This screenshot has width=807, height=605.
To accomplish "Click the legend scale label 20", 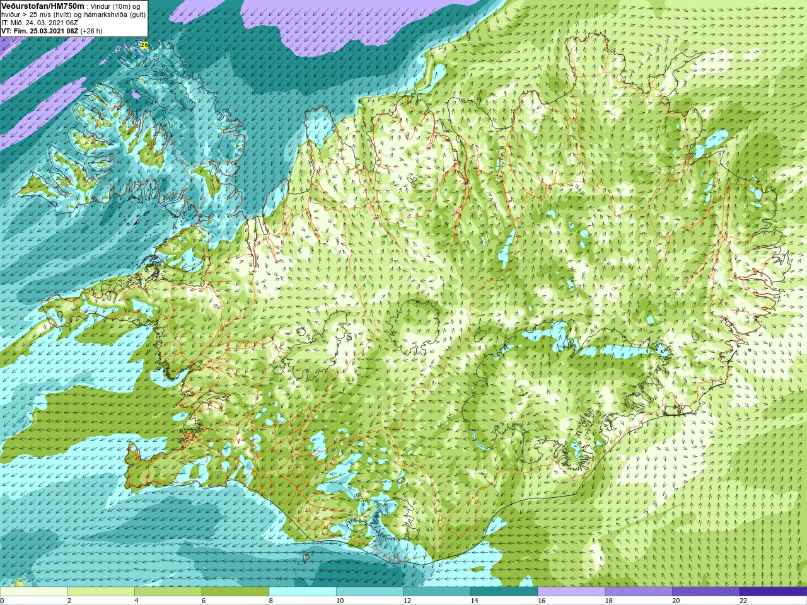I will point(676,601).
